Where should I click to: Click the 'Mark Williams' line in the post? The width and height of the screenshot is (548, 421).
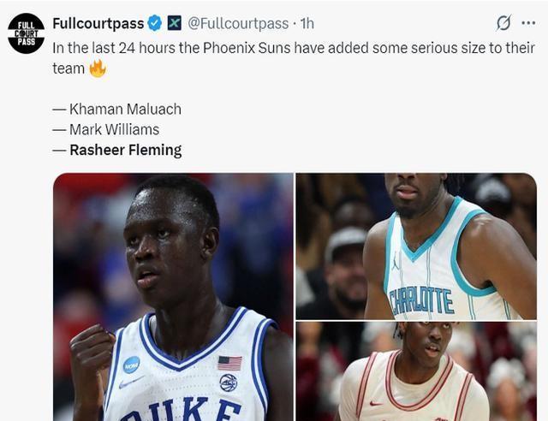106,129
